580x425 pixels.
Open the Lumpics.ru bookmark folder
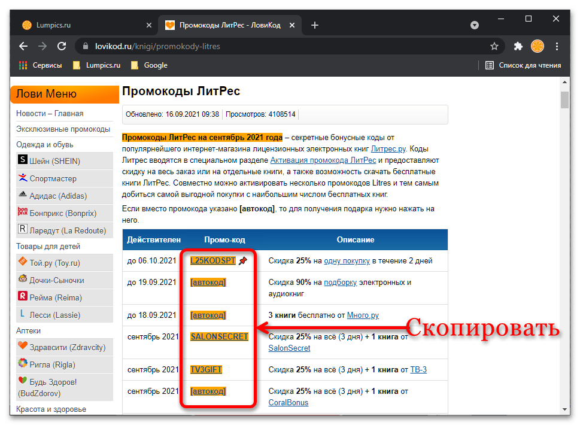click(96, 65)
